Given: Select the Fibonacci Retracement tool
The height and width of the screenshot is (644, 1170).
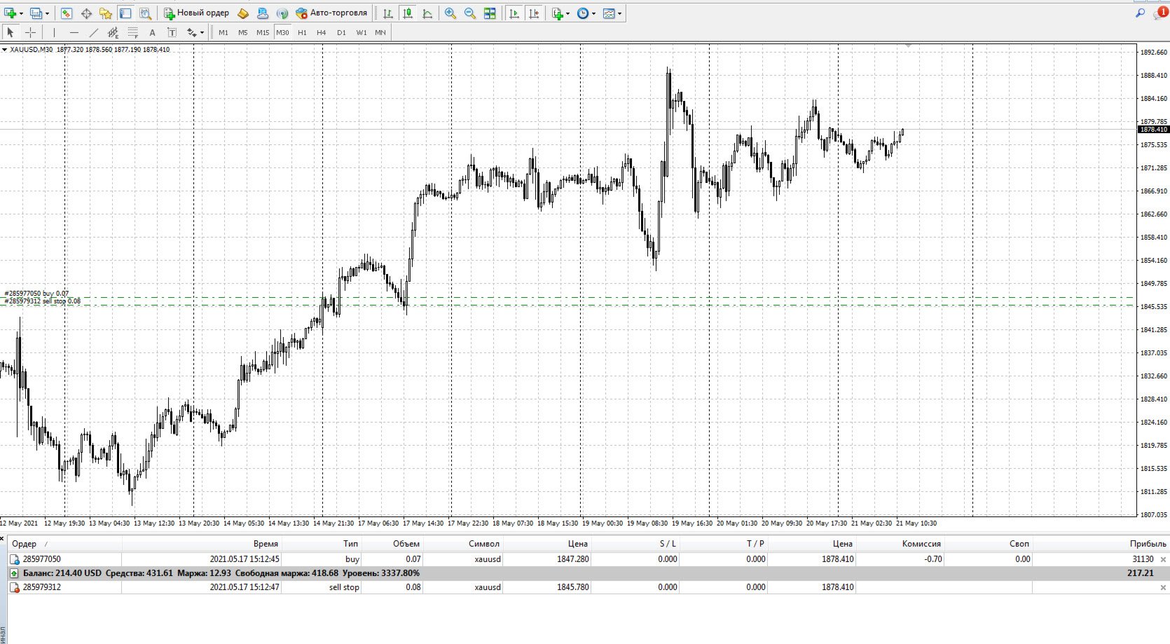Looking at the screenshot, I should click(x=132, y=32).
